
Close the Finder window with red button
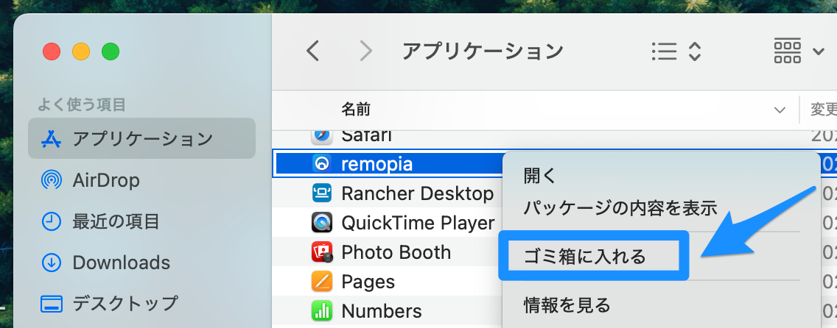pos(52,51)
